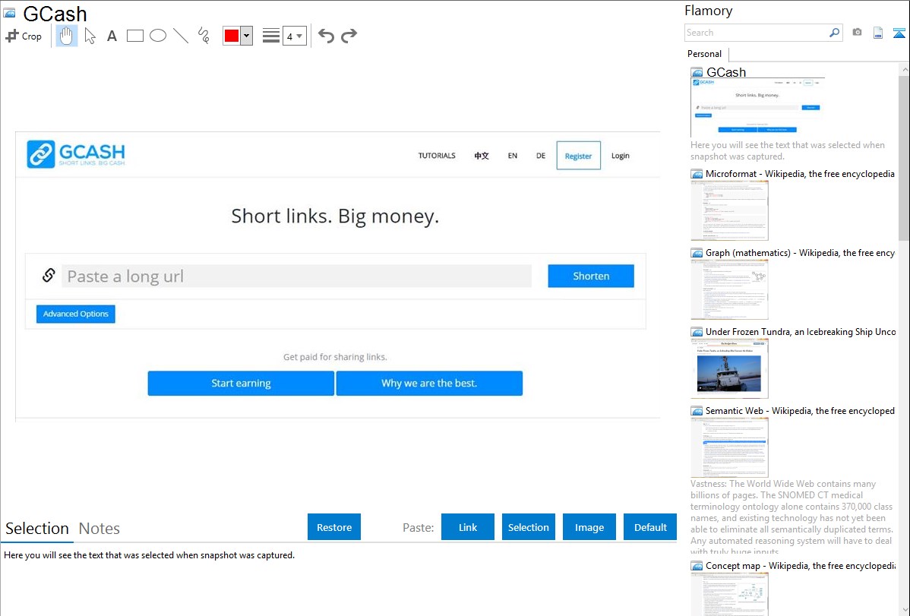Screen dimensions: 910x616
Task: Click the red color swatch
Action: pos(232,36)
